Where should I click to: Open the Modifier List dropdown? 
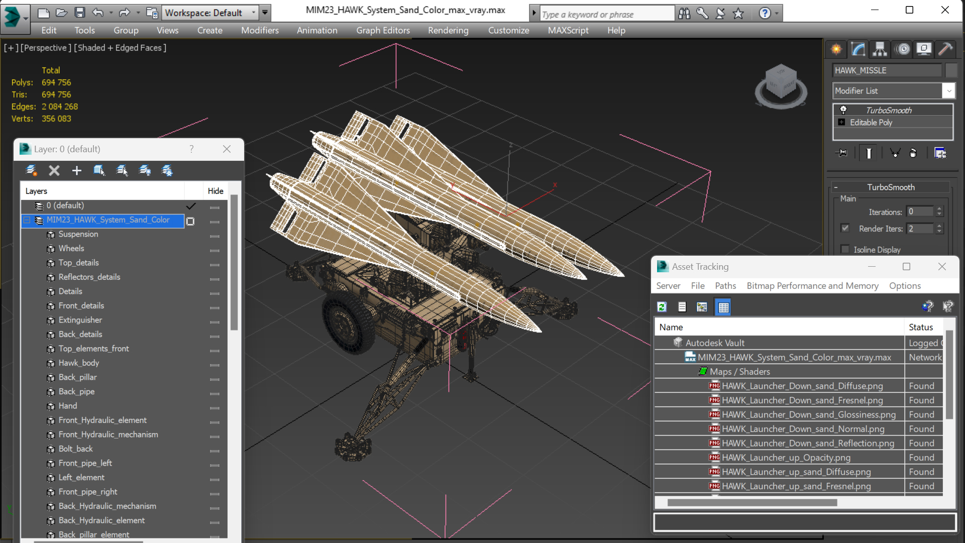click(x=948, y=91)
